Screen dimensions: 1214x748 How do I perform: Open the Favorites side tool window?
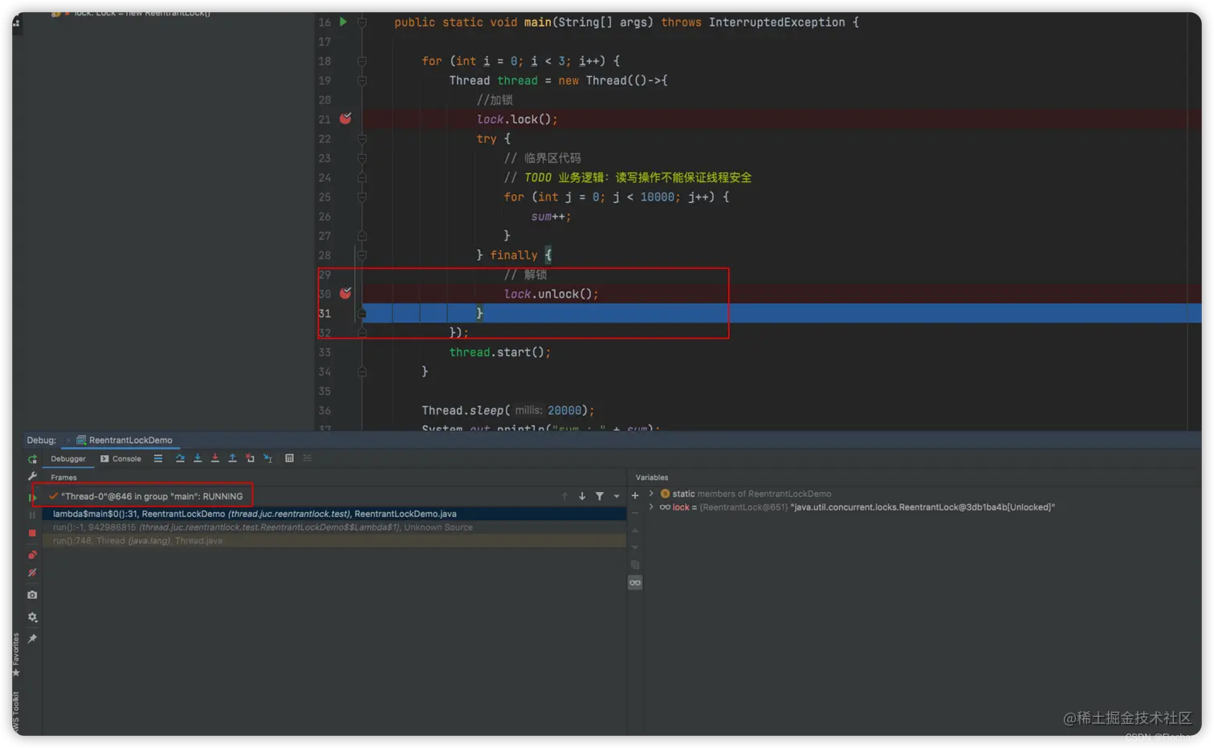16,654
